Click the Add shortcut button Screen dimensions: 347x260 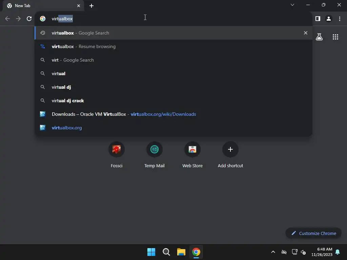click(230, 155)
